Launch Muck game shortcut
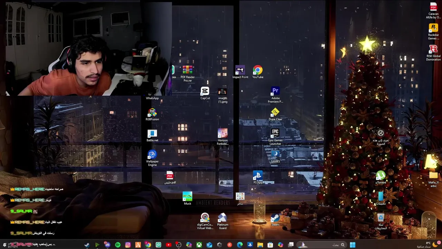Screen dimensions: 442x249 188,199
